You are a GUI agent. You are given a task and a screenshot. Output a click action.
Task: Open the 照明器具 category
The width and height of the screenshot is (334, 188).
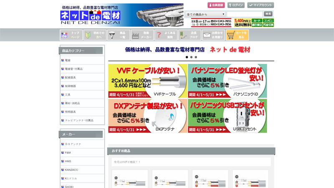[x=82, y=112]
